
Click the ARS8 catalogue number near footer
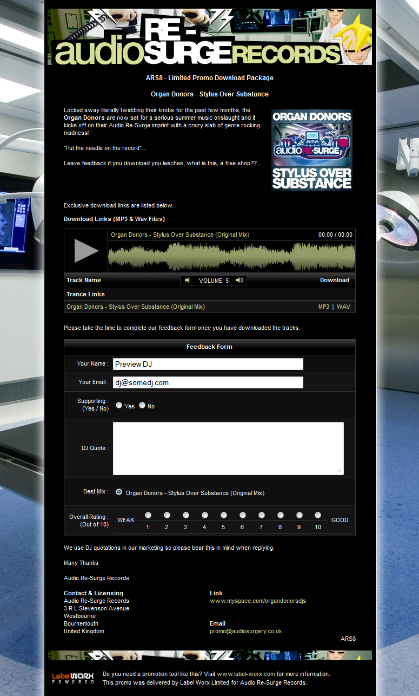[348, 639]
